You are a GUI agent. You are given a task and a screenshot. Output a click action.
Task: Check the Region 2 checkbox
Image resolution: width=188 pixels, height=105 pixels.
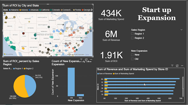click(132, 38)
